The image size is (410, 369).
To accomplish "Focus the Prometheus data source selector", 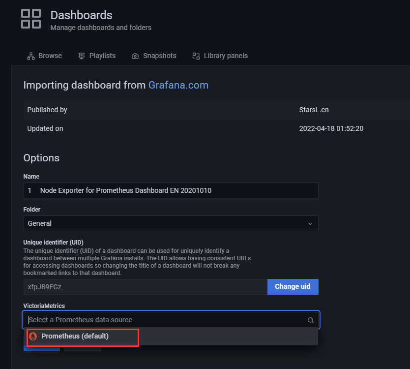I will click(x=171, y=320).
